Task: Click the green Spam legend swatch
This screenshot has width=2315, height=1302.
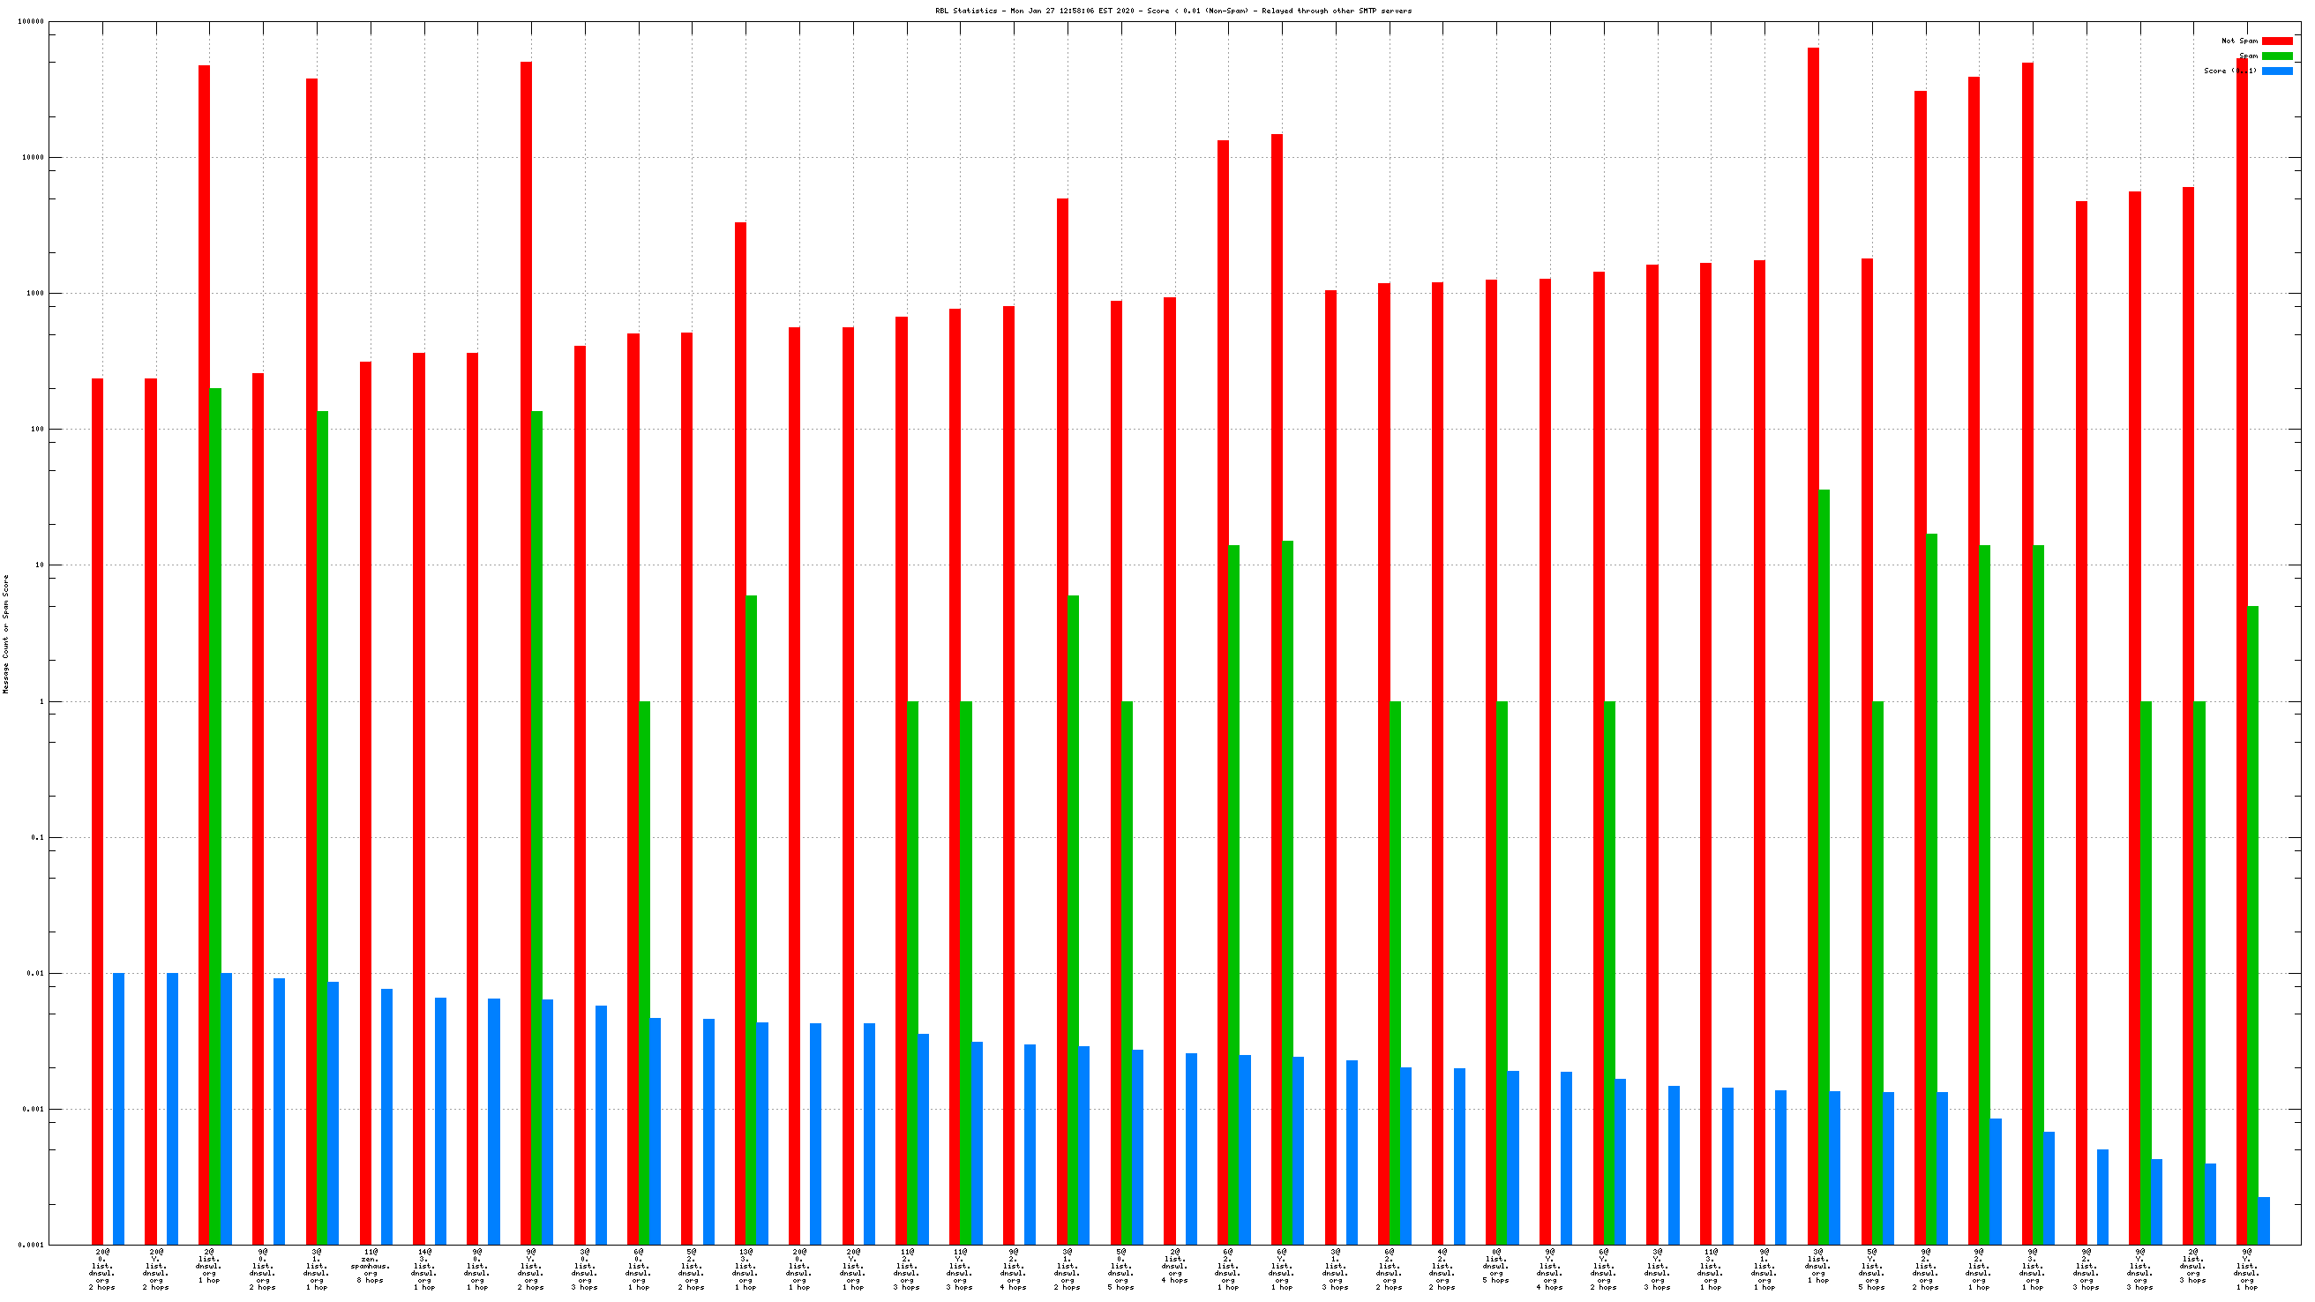Action: 2276,56
